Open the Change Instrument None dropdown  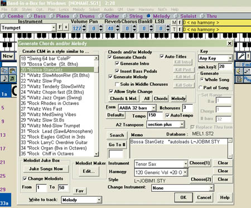tap(211, 188)
